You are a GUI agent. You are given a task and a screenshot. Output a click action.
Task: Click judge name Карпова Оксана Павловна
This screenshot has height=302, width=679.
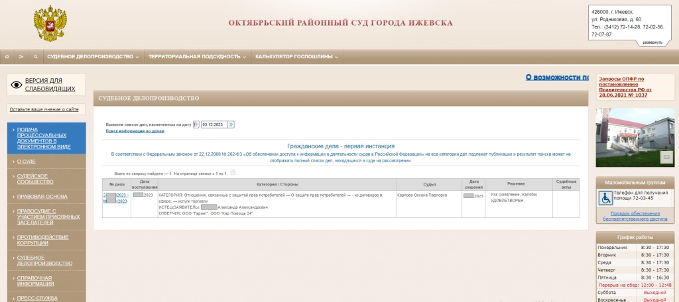(x=422, y=195)
